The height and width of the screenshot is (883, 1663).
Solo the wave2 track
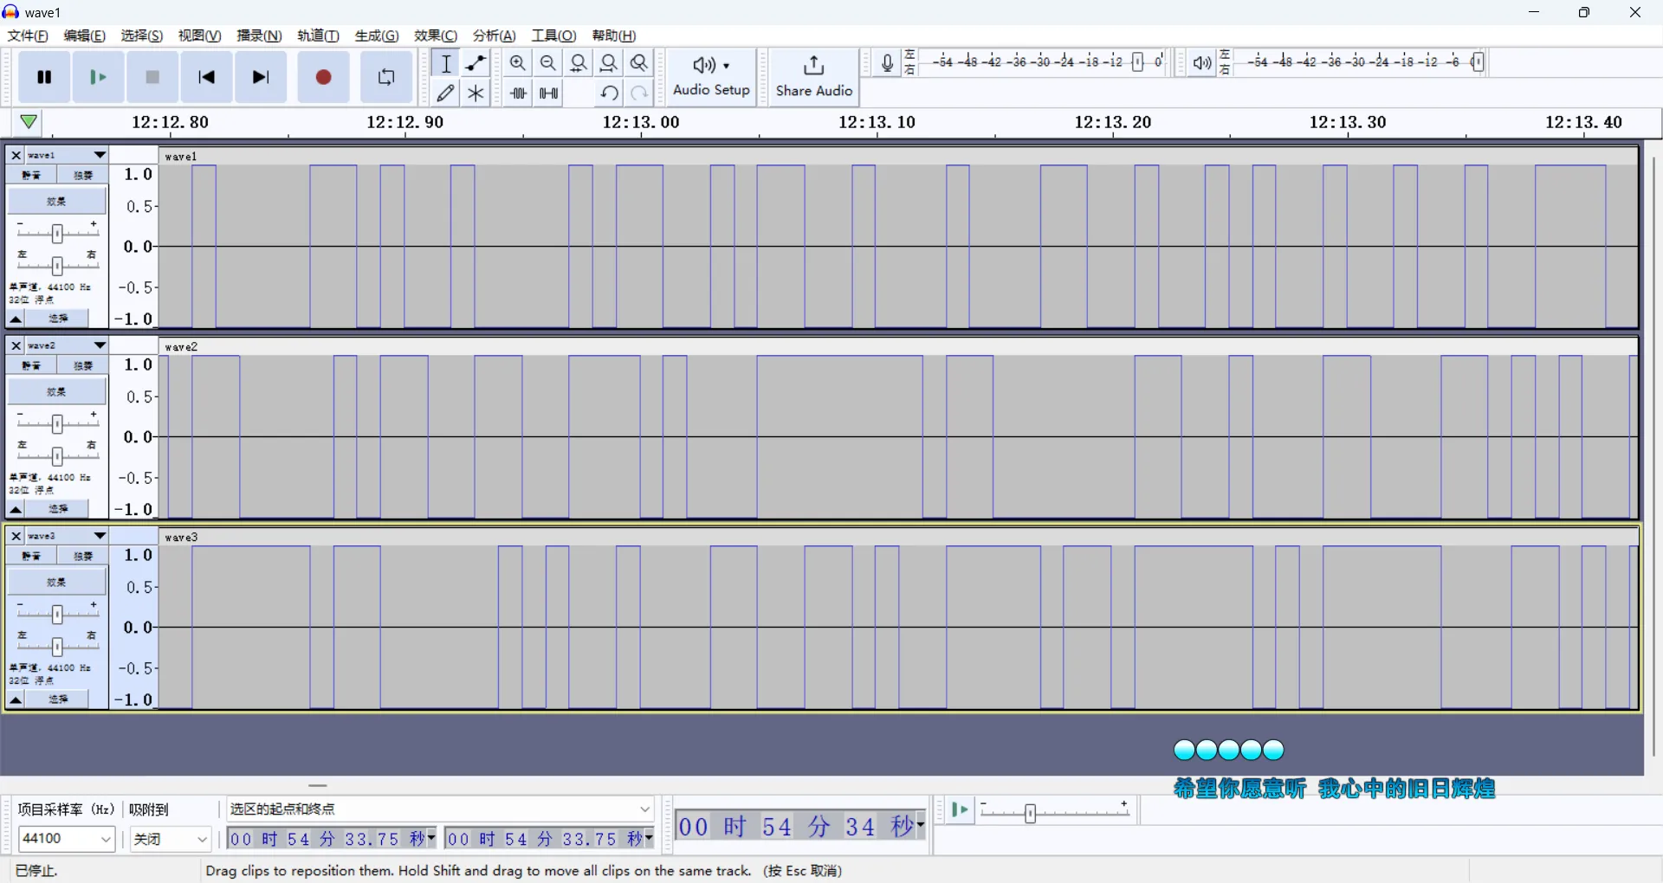[x=83, y=365]
